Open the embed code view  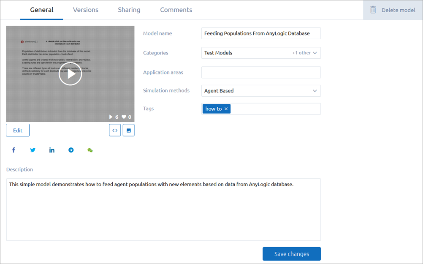pos(114,130)
